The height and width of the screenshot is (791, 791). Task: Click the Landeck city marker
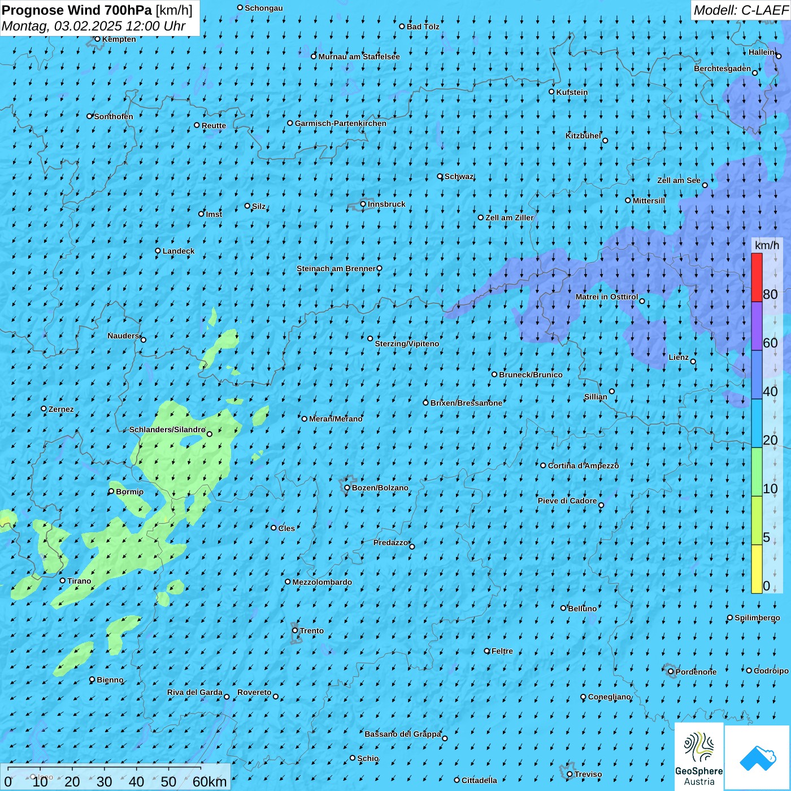click(x=158, y=251)
